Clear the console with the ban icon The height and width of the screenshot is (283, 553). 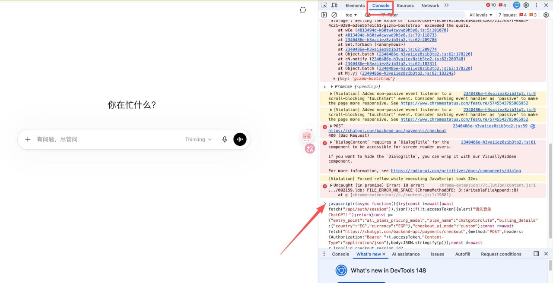click(x=334, y=15)
